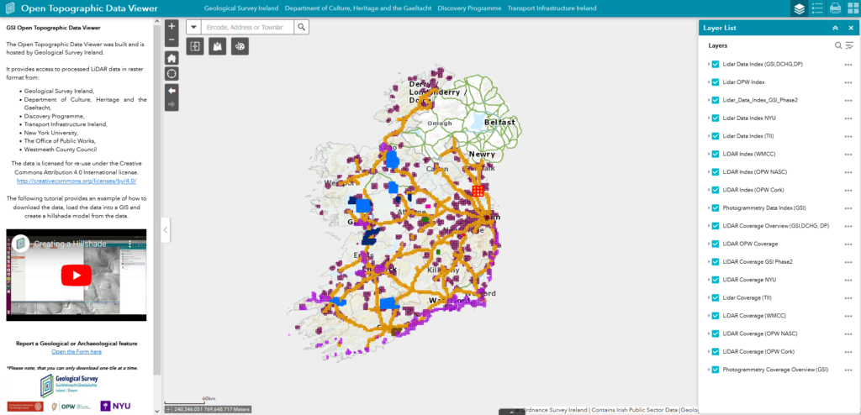The height and width of the screenshot is (415, 861).
Task: Open the widget grid in header
Action: click(x=853, y=8)
